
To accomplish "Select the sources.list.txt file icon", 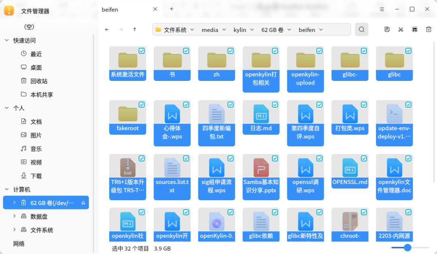I will (x=172, y=167).
